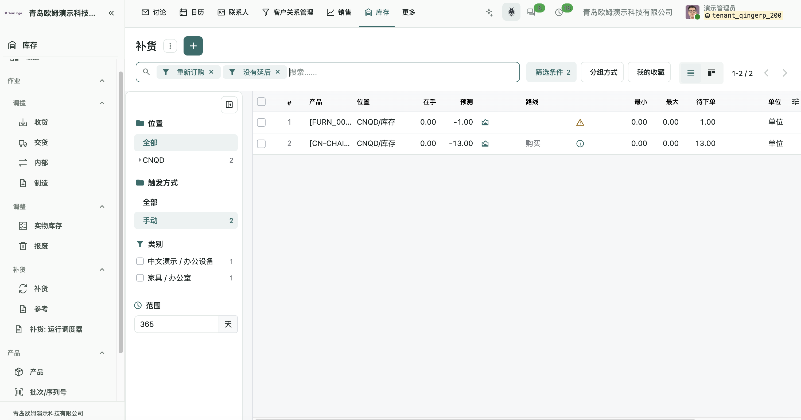Open forecast chart icon for FURN_00 row

coord(485,122)
